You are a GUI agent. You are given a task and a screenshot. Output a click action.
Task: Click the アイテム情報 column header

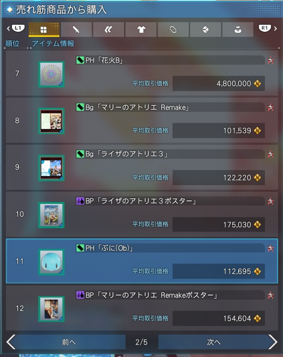[x=53, y=43]
